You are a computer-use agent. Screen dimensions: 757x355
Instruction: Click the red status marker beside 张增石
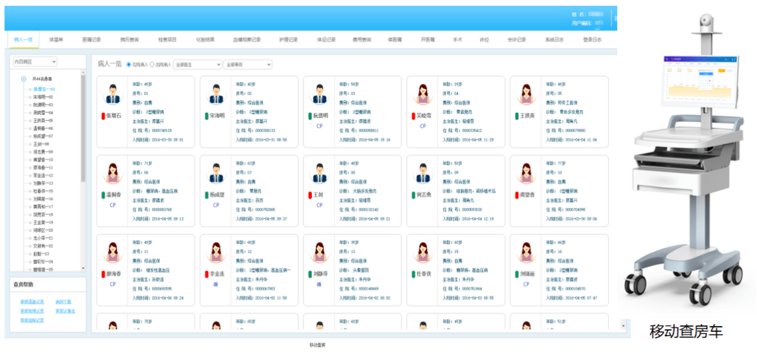(103, 116)
